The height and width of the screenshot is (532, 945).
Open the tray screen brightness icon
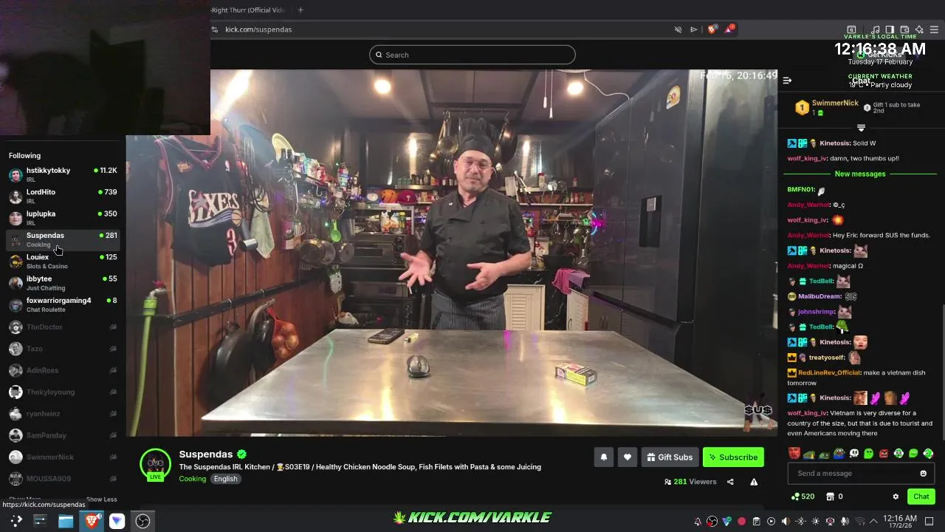815,521
